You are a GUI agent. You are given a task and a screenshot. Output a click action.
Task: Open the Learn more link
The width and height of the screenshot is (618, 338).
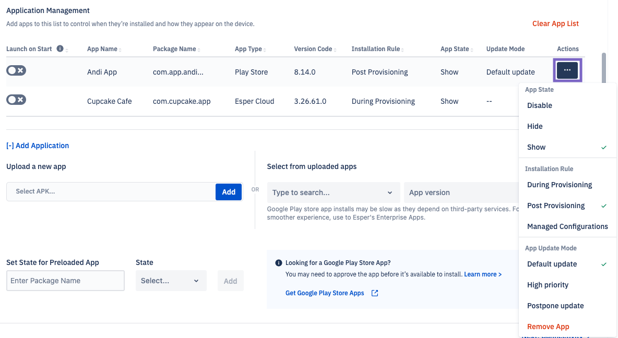483,274
